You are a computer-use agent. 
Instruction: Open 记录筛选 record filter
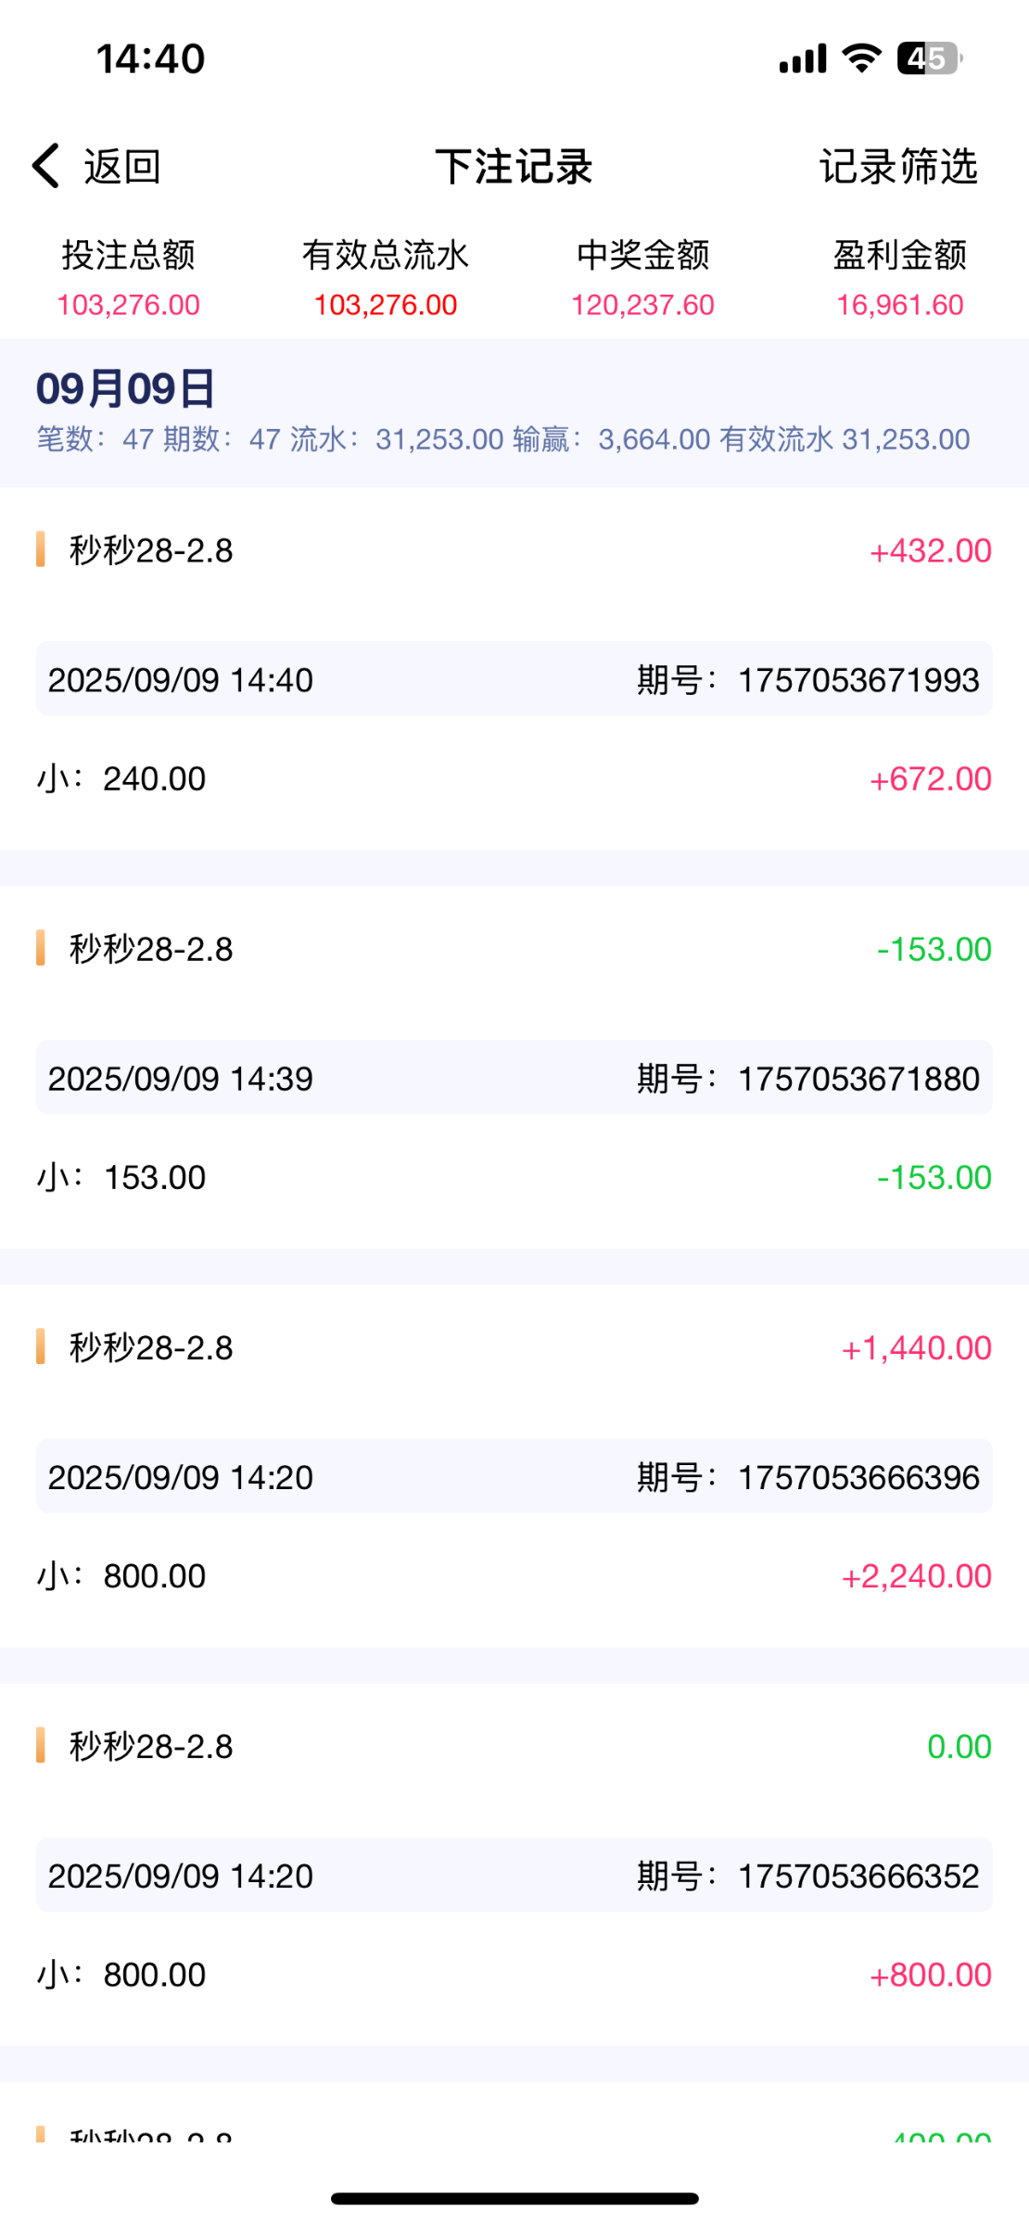tap(898, 167)
